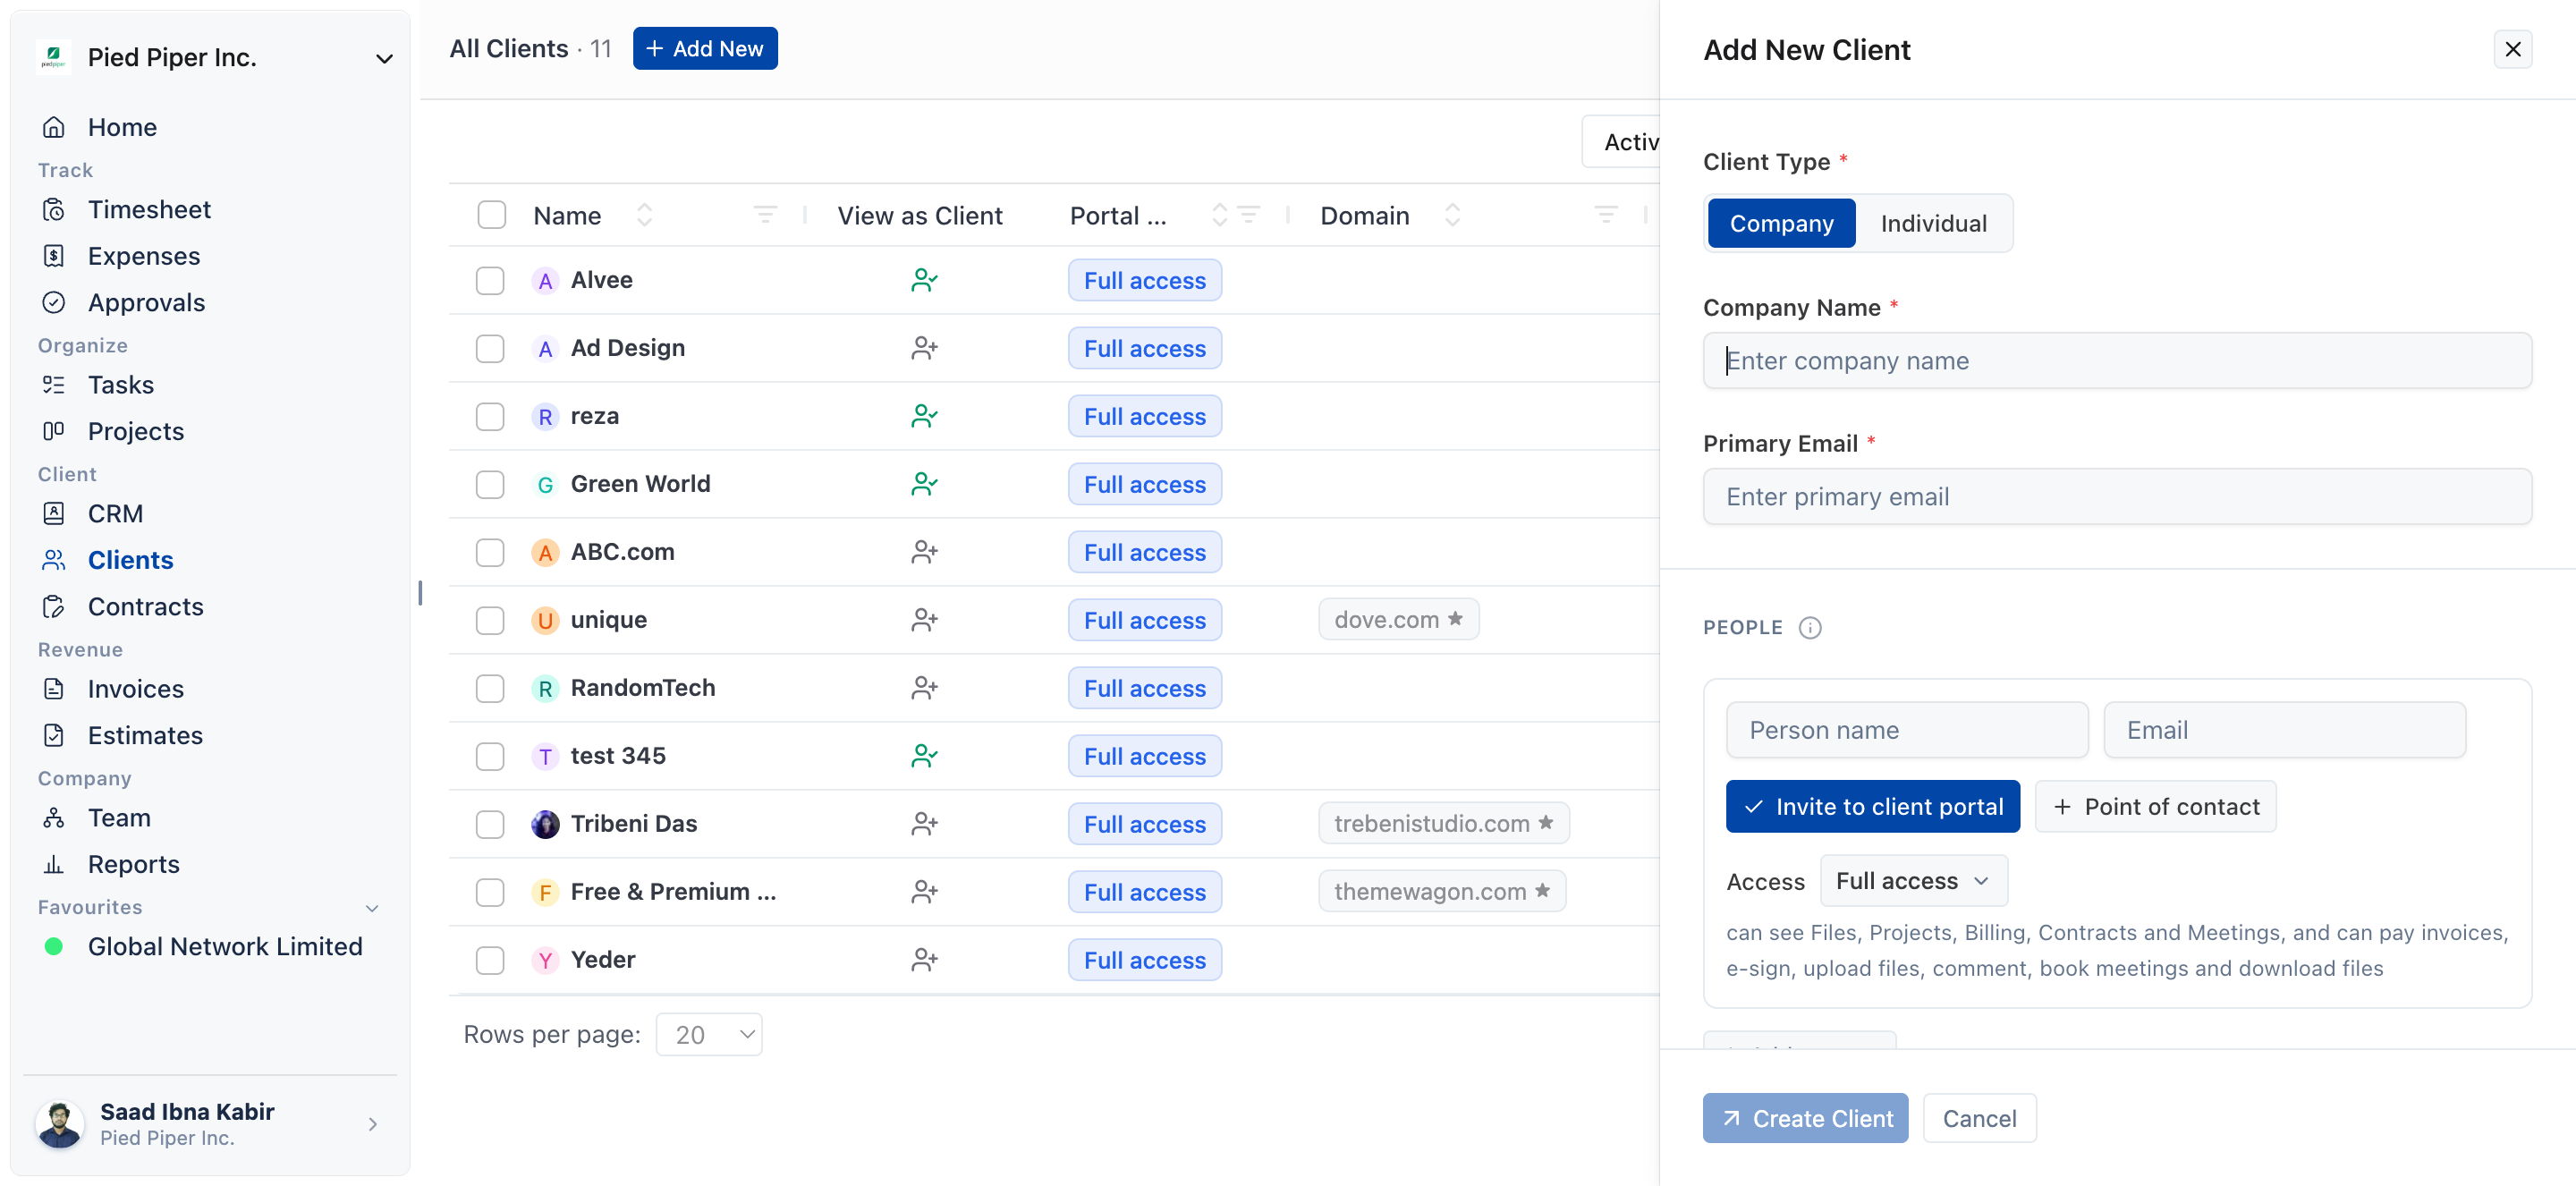Click the Portal column filter icon
The height and width of the screenshot is (1186, 2576).
coord(1248,215)
